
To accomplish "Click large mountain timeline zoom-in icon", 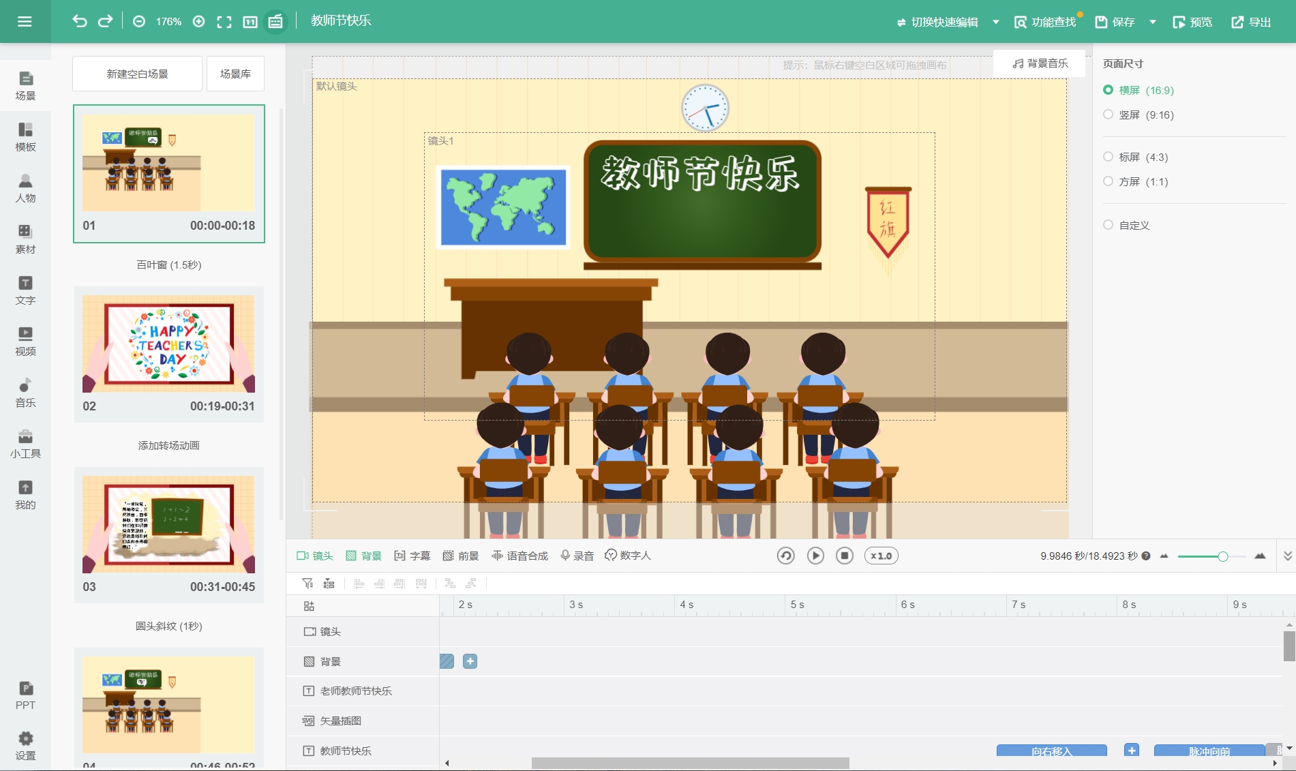I will (1260, 556).
